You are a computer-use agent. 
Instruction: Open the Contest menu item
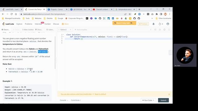47,24
